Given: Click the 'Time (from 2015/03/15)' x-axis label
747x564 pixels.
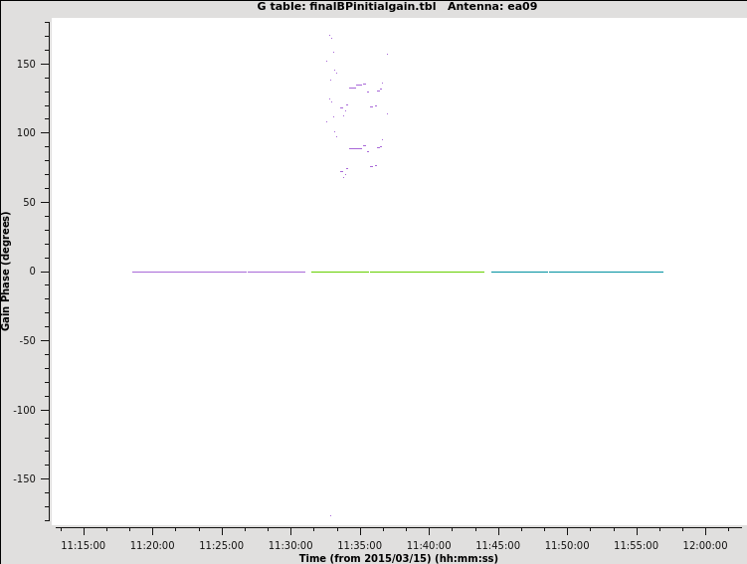Looking at the screenshot, I should tap(398, 558).
